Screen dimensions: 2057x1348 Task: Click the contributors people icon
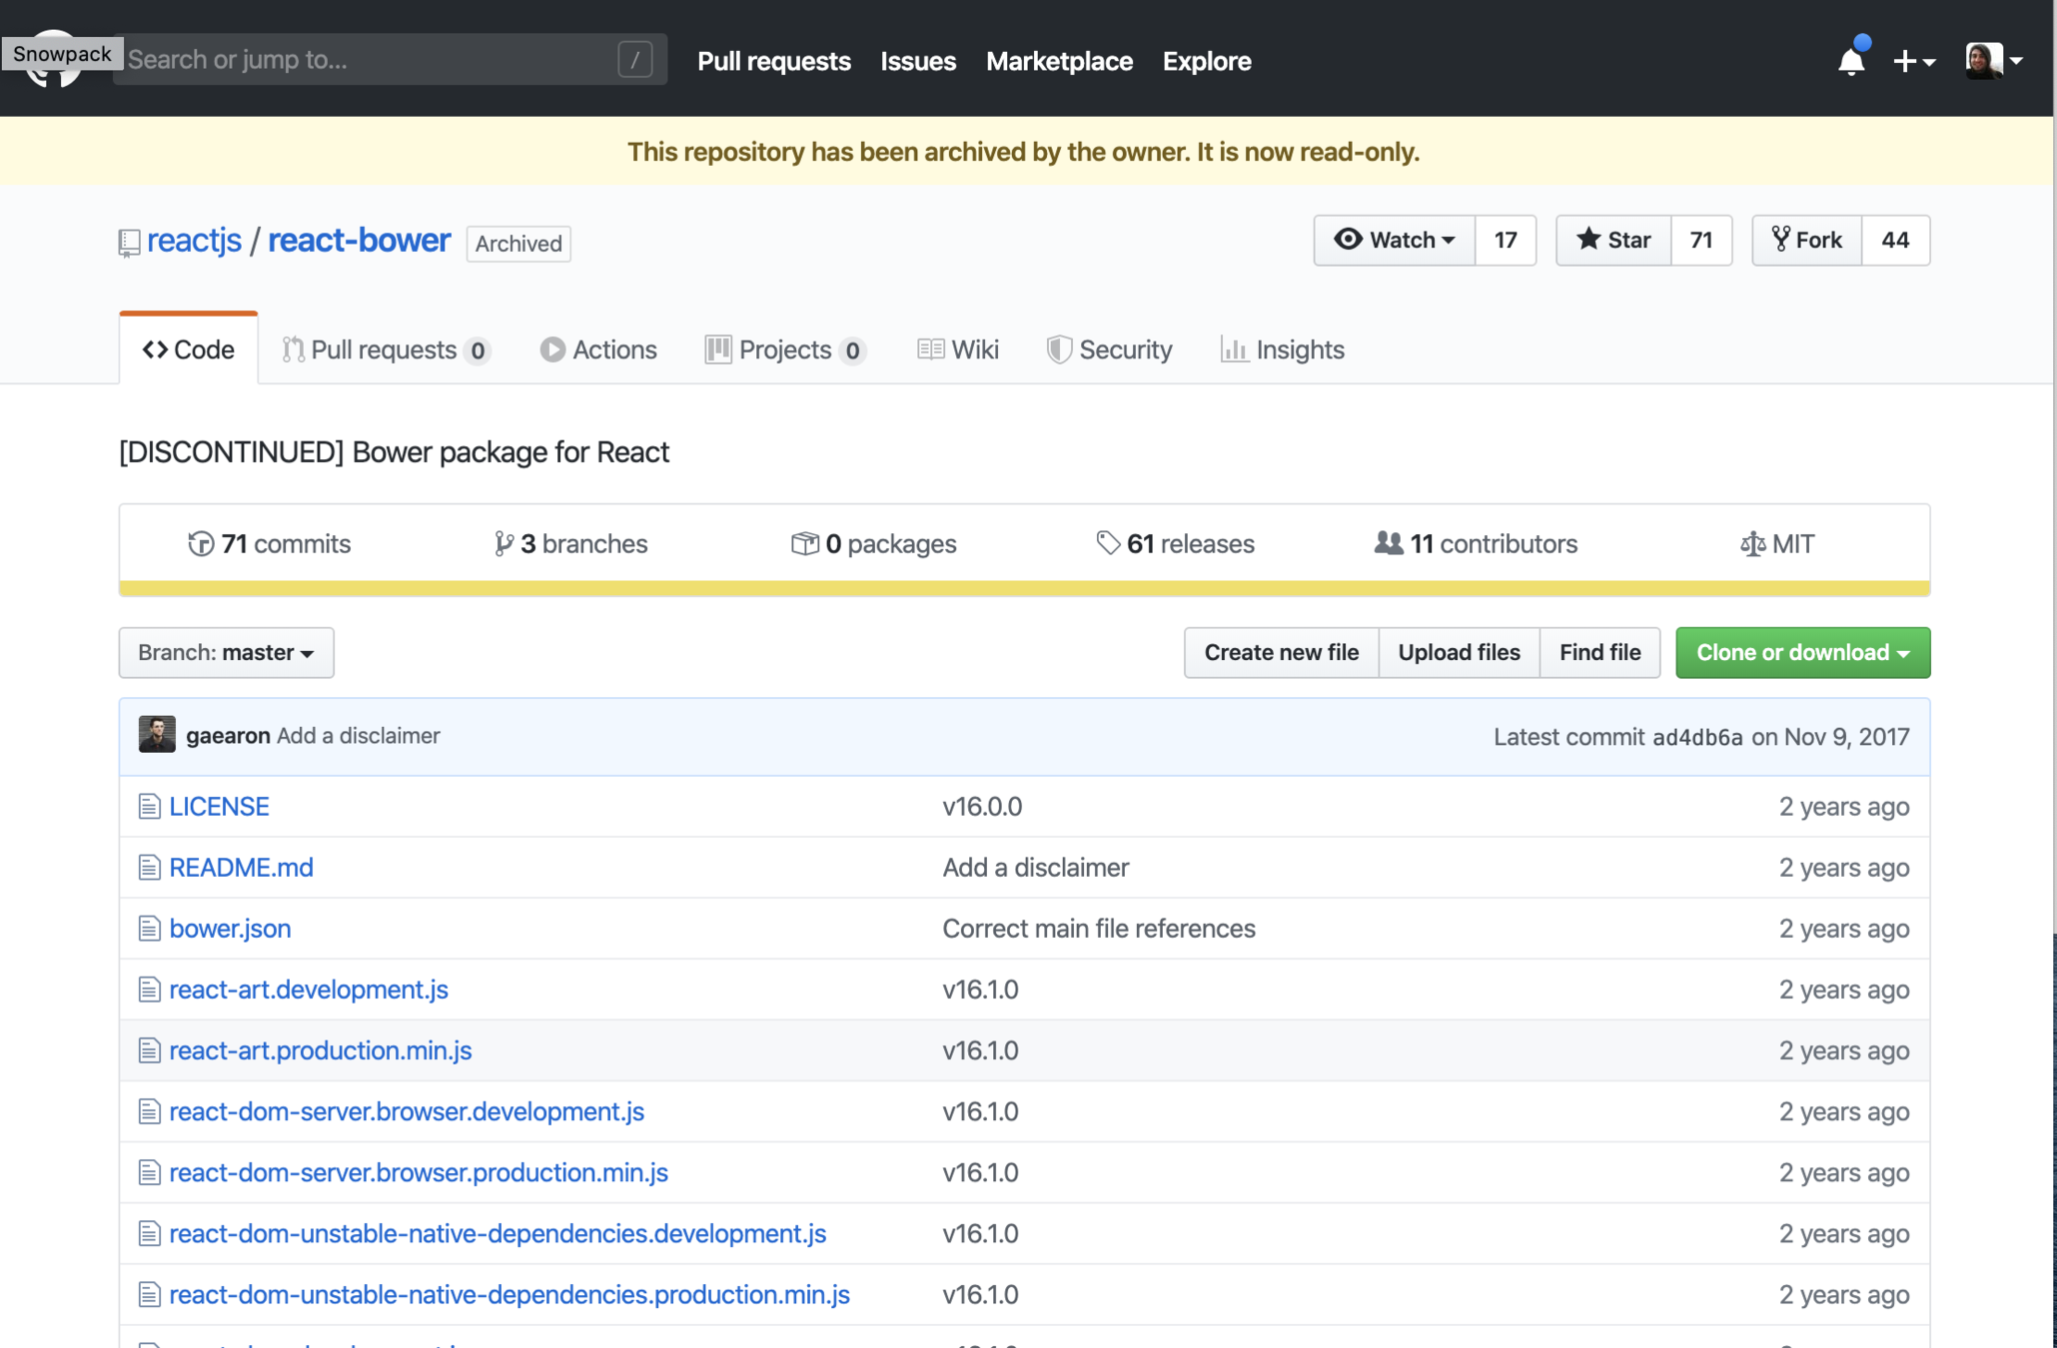pos(1388,543)
